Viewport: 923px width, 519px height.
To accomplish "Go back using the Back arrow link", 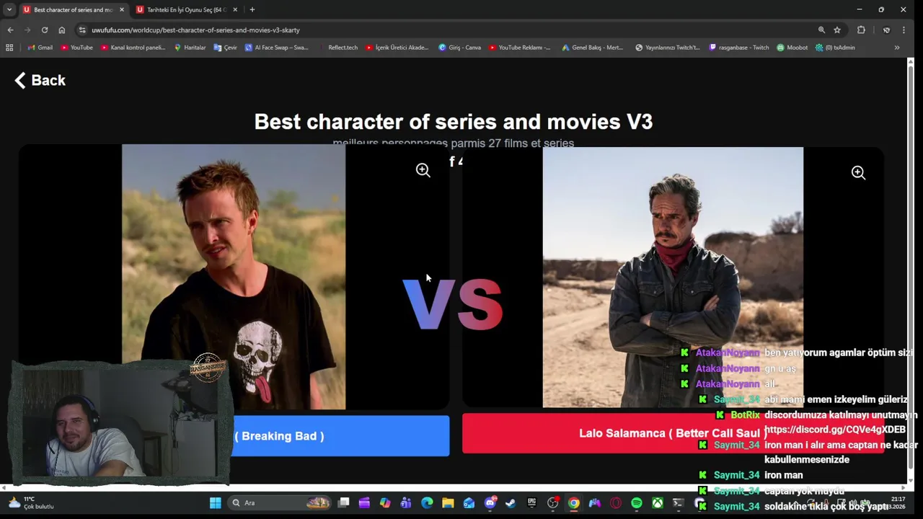I will 40,80.
